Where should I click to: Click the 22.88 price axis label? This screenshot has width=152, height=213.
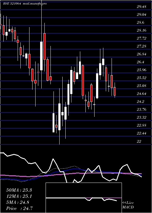142,125
